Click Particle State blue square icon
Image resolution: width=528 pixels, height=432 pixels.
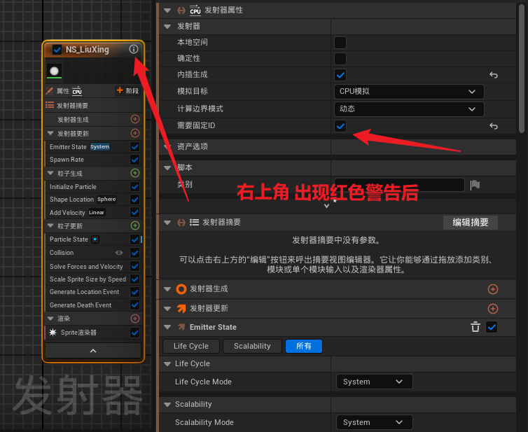pyautogui.click(x=95, y=239)
